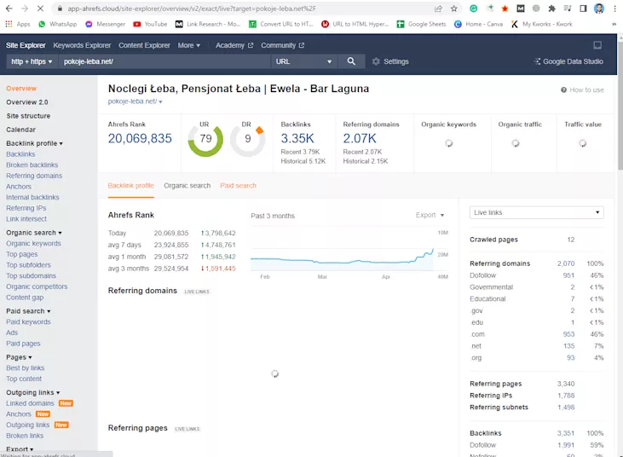This screenshot has width=623, height=457.
Task: Open Content Explorer in top menu
Action: click(144, 45)
